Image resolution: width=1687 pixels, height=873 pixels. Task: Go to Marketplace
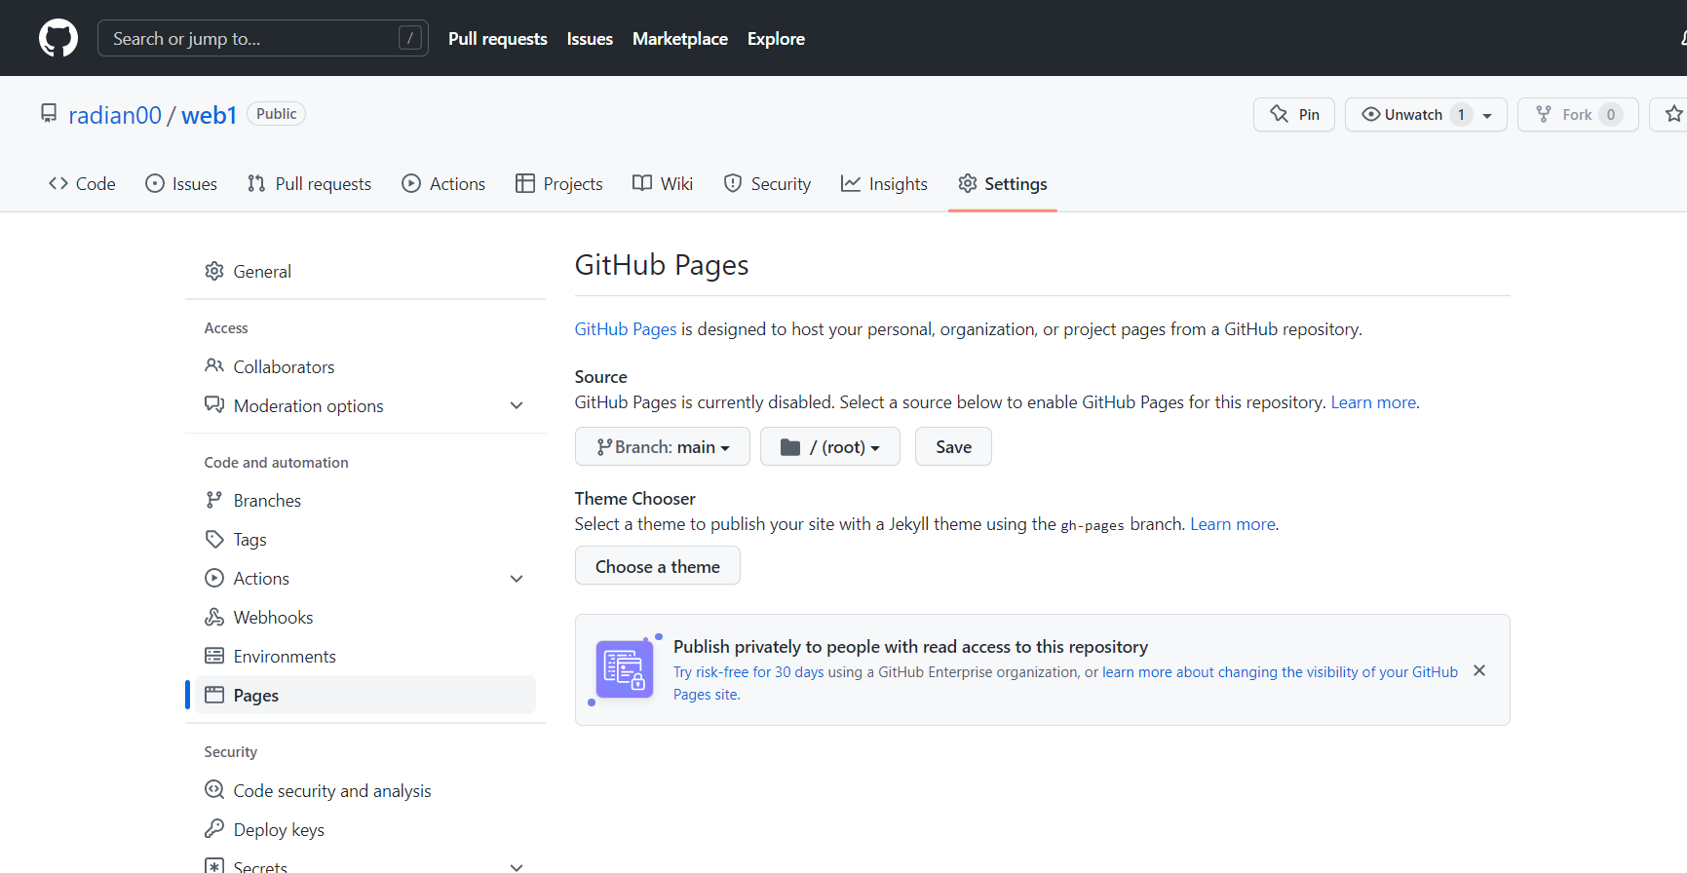pyautogui.click(x=680, y=38)
